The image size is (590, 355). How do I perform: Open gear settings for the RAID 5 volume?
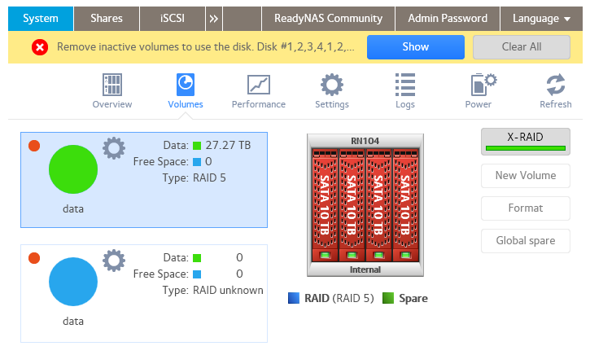pos(114,148)
